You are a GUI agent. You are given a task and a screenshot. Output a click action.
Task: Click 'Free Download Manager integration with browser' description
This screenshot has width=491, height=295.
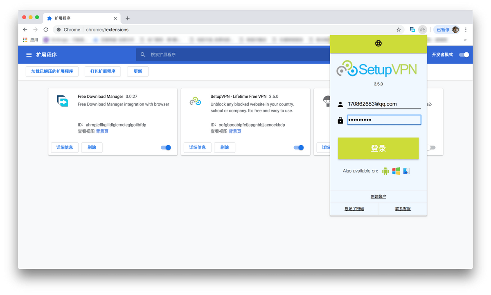pyautogui.click(x=124, y=104)
